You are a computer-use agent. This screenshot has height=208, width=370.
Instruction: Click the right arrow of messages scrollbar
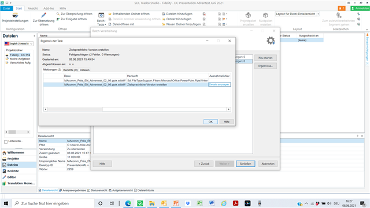pyautogui.click(x=229, y=109)
